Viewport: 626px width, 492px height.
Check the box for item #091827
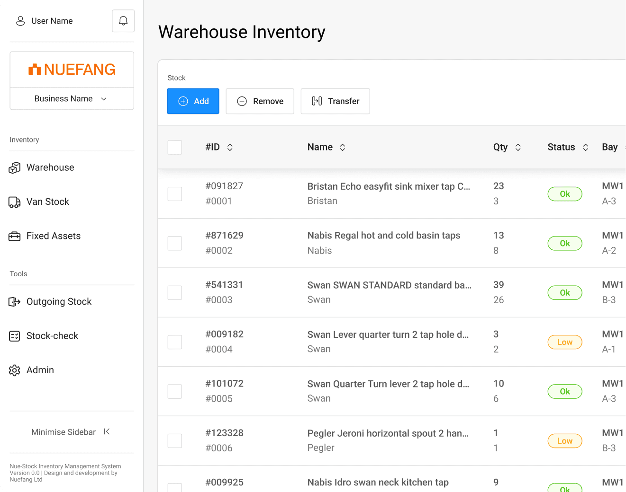coord(175,193)
